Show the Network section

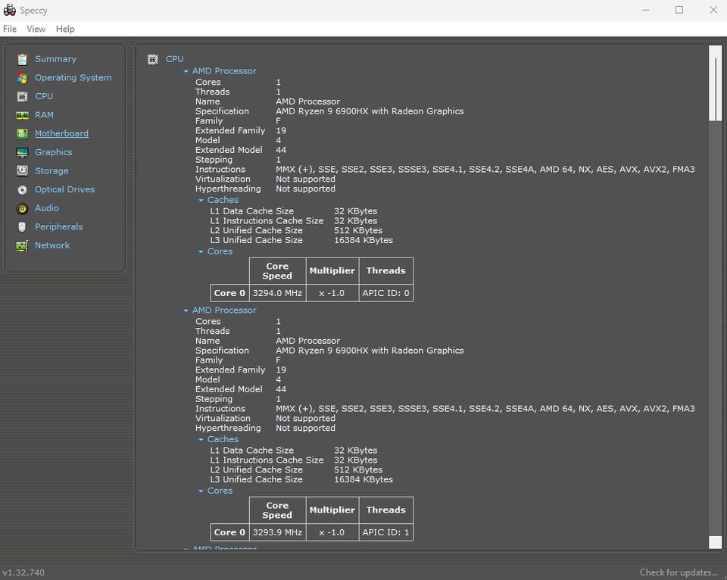[x=52, y=245]
